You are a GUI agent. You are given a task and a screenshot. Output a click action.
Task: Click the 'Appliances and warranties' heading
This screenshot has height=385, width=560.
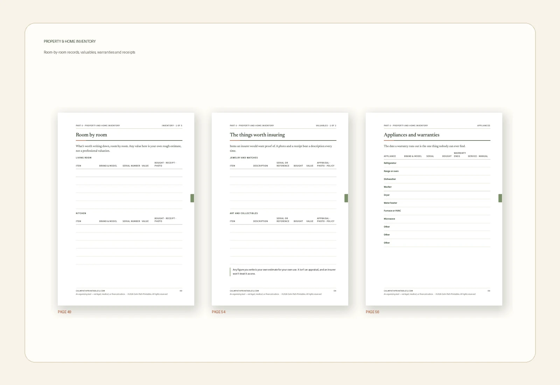pyautogui.click(x=412, y=135)
